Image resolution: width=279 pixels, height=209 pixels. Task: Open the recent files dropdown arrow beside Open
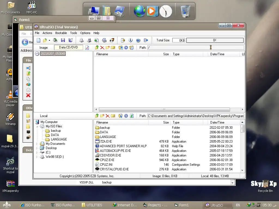pyautogui.click(x=49, y=40)
